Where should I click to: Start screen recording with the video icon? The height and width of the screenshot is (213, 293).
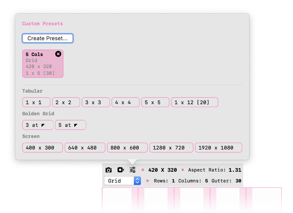click(x=121, y=170)
